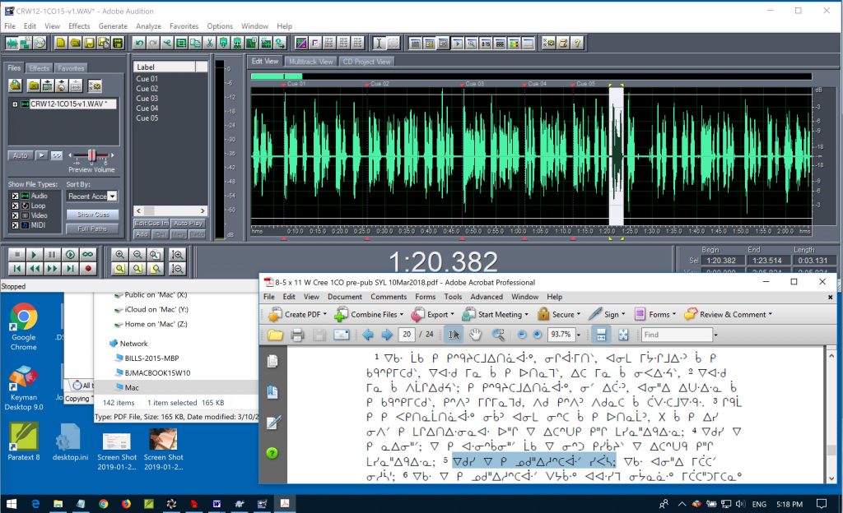The width and height of the screenshot is (843, 513).
Task: Open the Analyze menu in Audition
Action: coord(148,25)
